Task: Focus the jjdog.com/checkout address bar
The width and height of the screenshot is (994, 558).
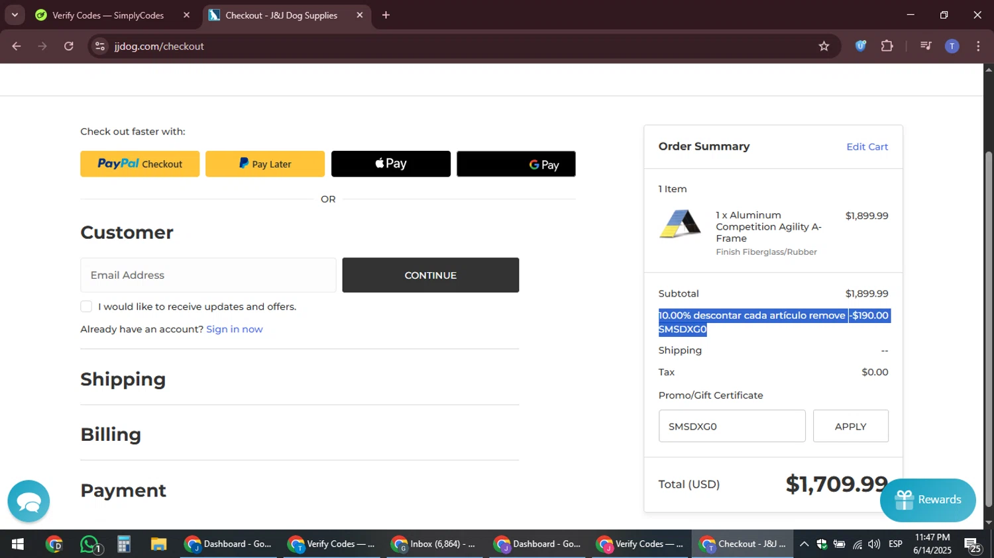Action: [457, 46]
